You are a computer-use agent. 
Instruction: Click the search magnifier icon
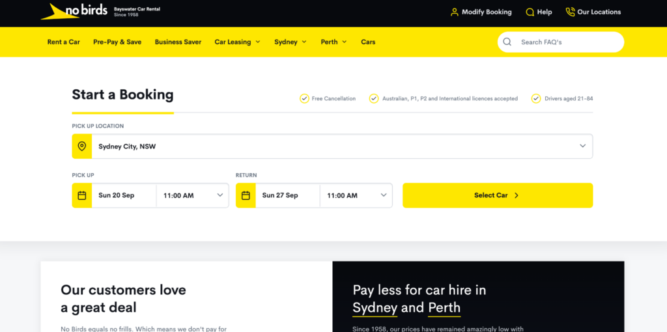pyautogui.click(x=507, y=42)
